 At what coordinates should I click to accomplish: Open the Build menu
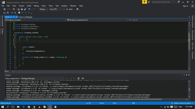click(x=29, y=6)
